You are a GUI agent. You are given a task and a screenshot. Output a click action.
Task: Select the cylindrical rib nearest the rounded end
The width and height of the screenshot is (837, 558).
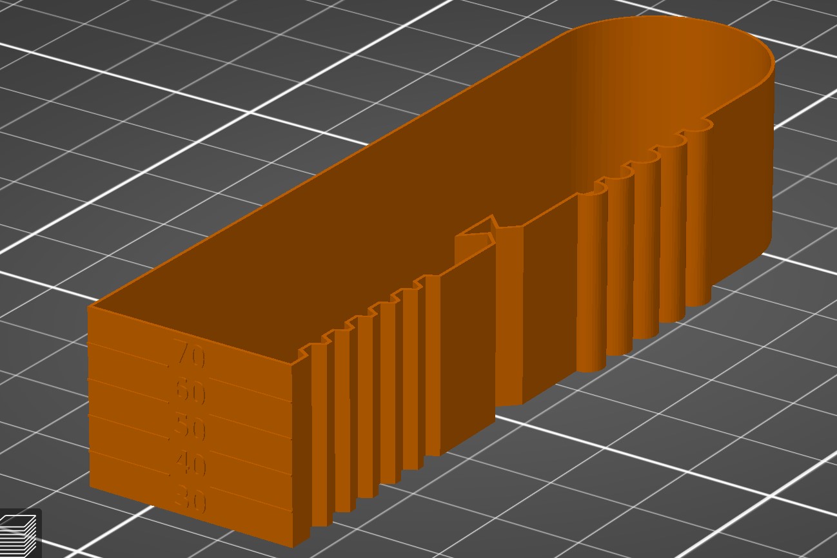pyautogui.click(x=698, y=213)
